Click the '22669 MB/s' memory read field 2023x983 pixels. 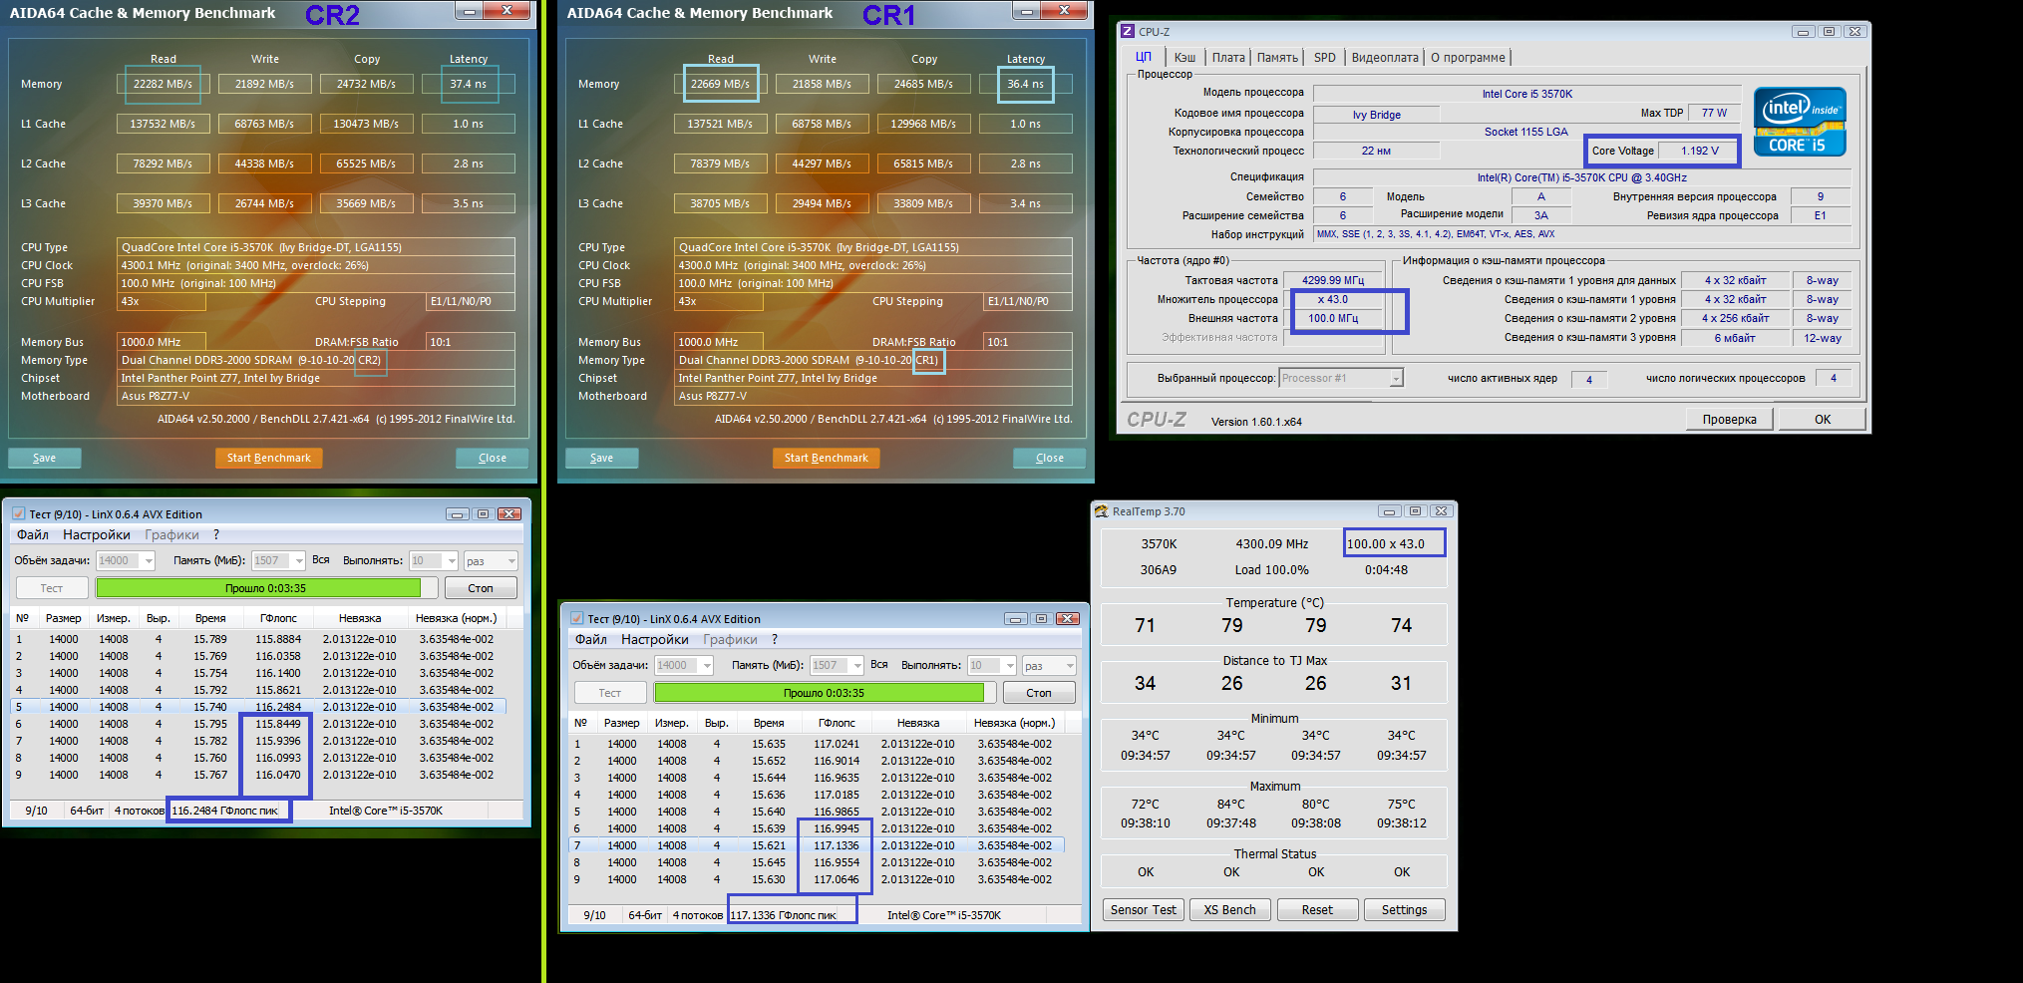[x=720, y=84]
